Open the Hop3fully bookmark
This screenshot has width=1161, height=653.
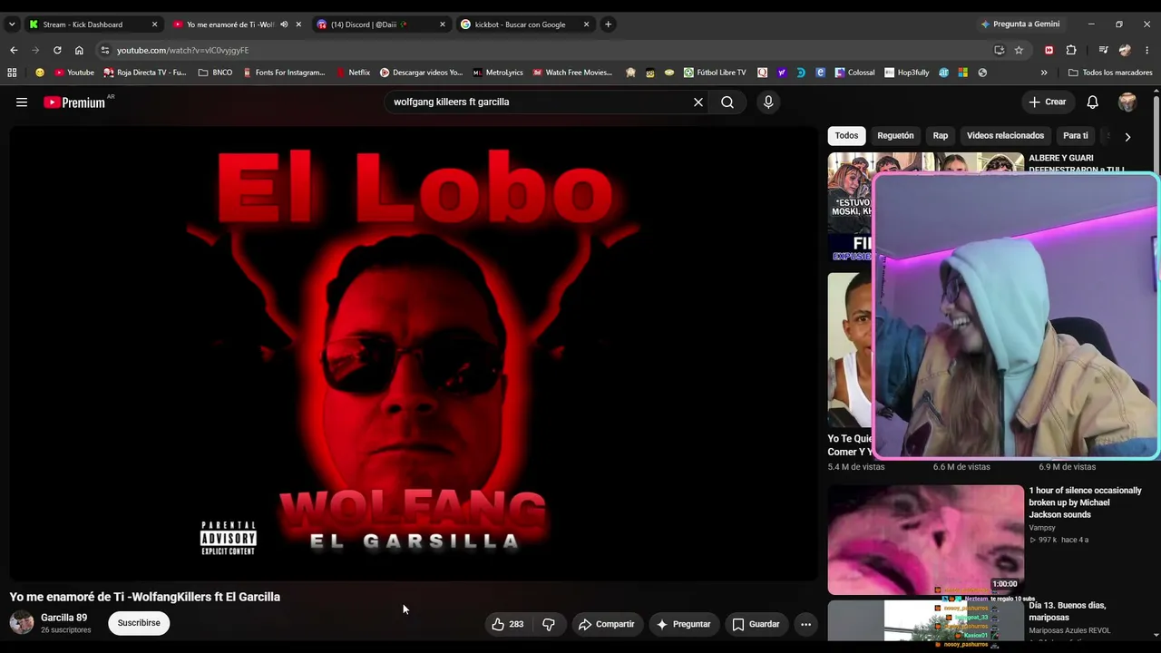point(907,73)
